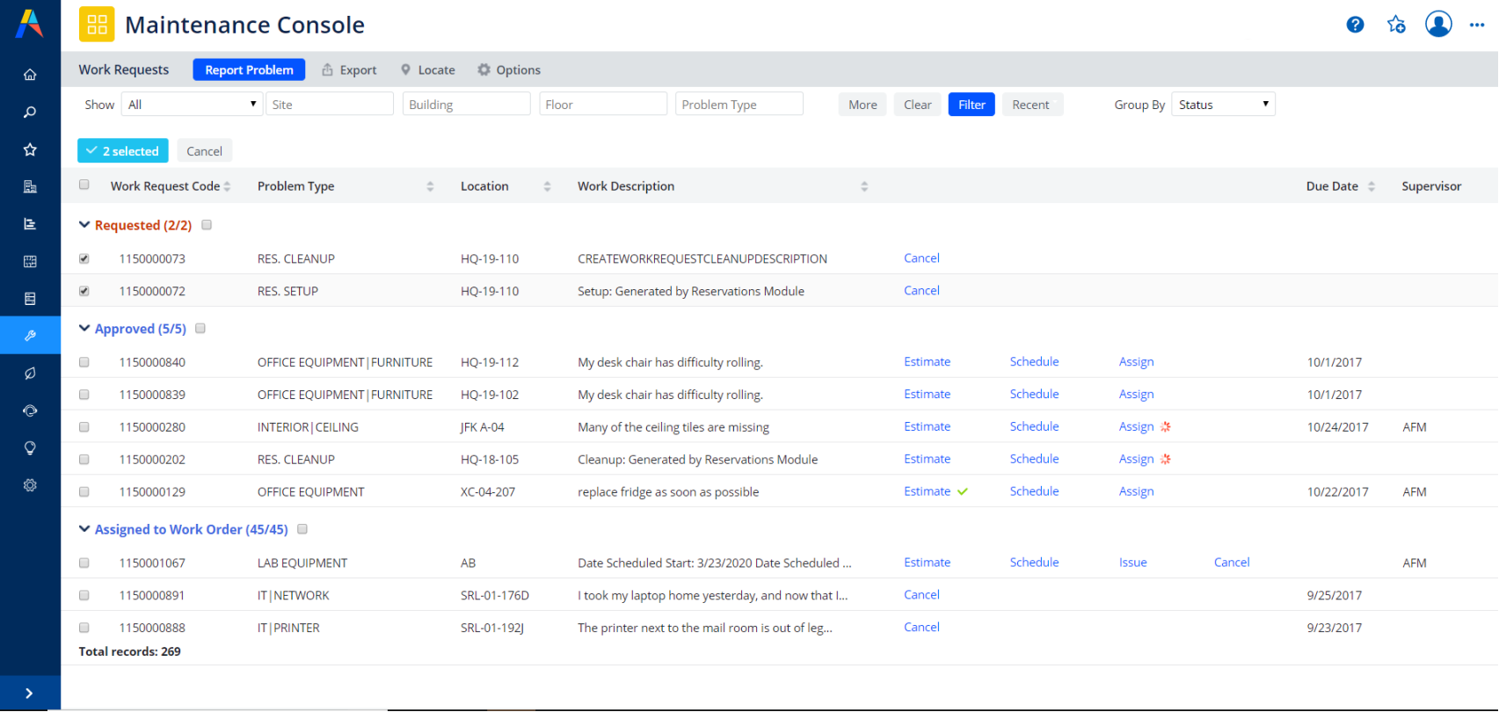Open the Options menu
1499x712 pixels.
[x=509, y=70]
